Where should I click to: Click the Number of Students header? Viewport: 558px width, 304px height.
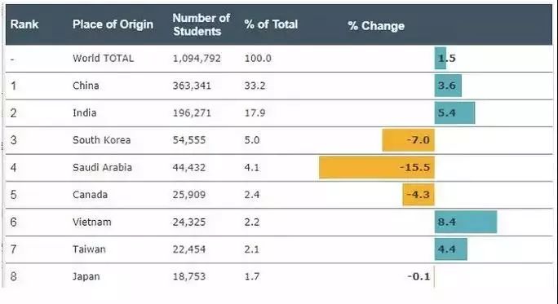click(x=201, y=24)
